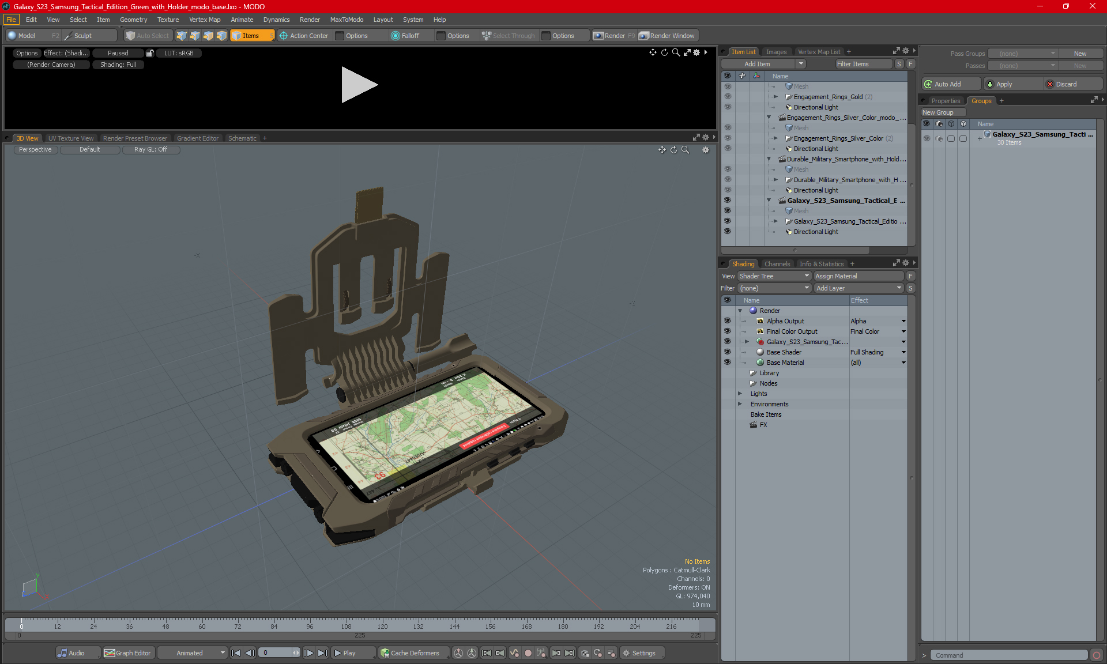Image resolution: width=1107 pixels, height=664 pixels.
Task: Select Vertices selection mode icon
Action: point(182,36)
